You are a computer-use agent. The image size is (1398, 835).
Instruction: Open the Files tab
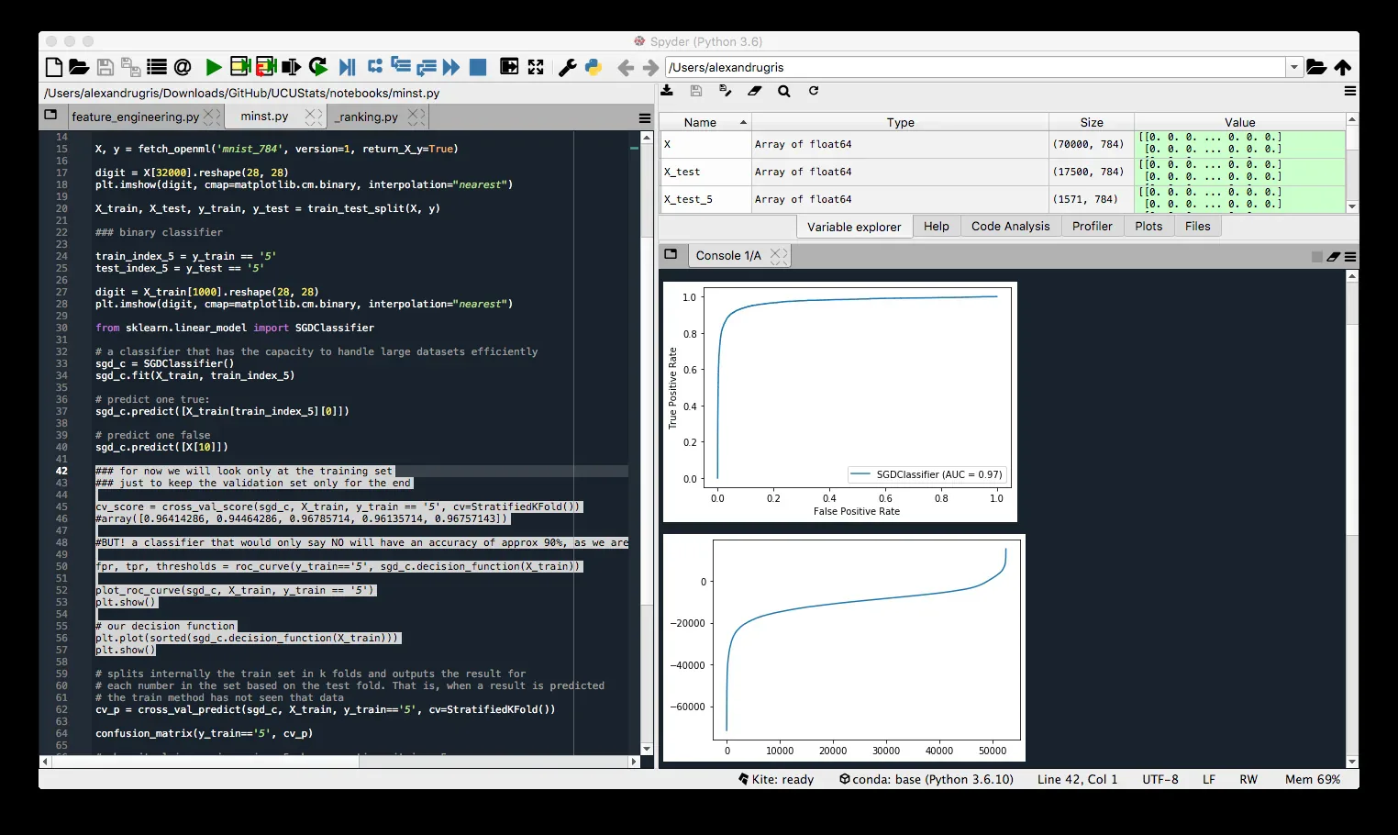point(1197,227)
